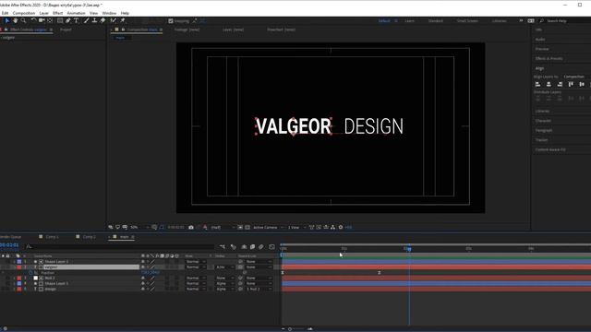Expand the Character panel
This screenshot has height=332, width=591.
click(x=543, y=121)
